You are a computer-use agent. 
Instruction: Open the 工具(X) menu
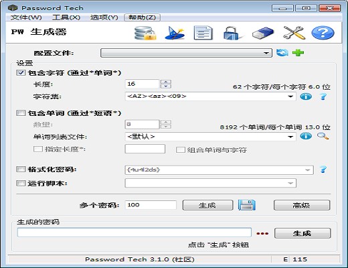66,17
